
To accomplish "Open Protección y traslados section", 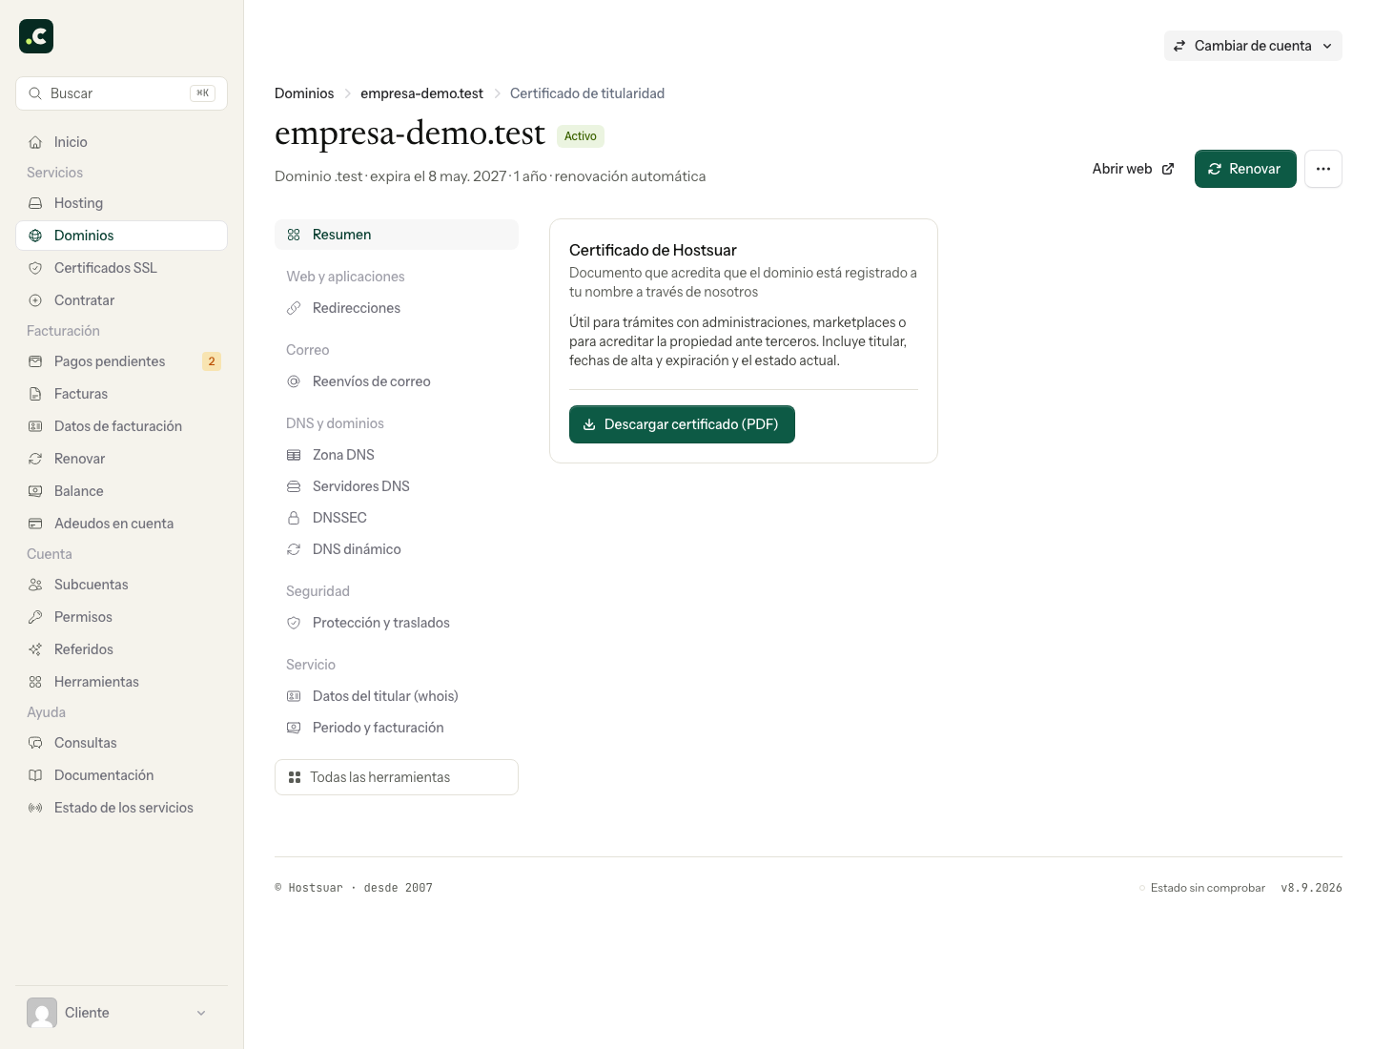I will point(397,623).
